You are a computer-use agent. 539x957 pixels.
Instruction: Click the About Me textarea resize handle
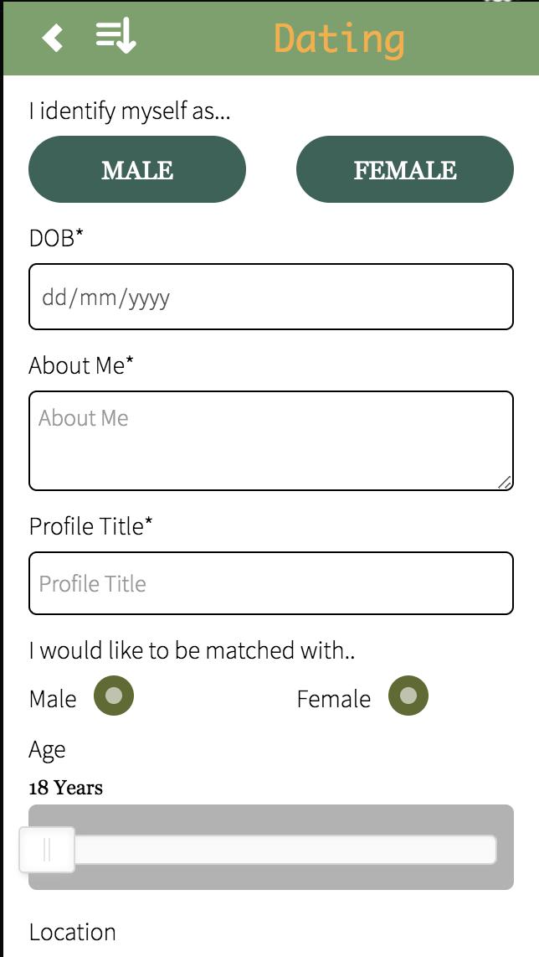point(504,482)
